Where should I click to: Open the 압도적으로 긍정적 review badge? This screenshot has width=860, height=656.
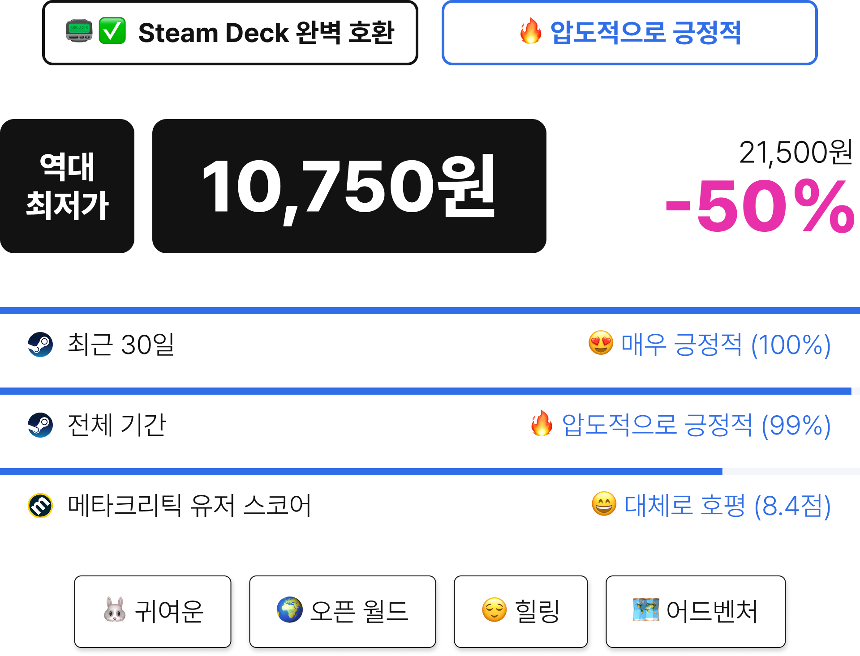click(x=630, y=33)
